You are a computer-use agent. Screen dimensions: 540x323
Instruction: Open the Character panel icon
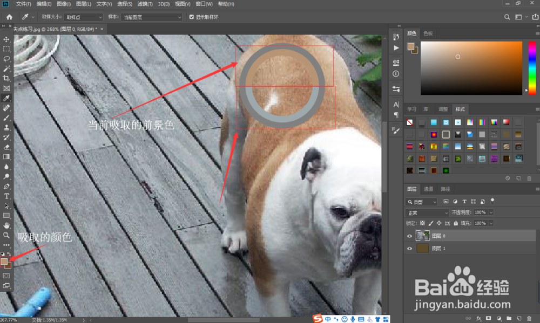pyautogui.click(x=396, y=104)
